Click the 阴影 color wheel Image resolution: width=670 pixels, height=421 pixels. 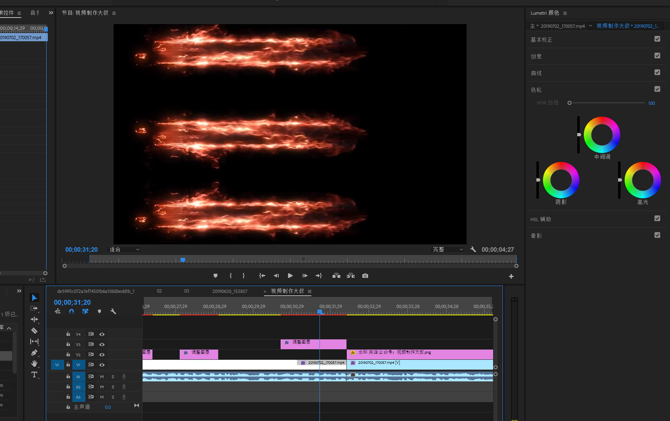pyautogui.click(x=561, y=180)
